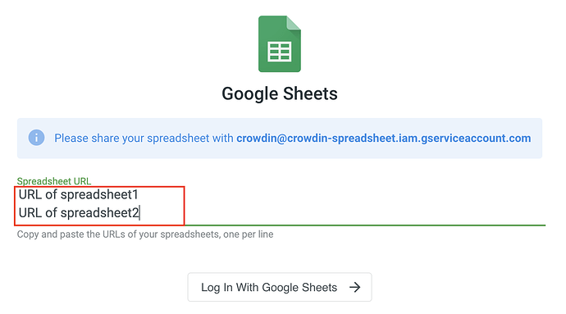The width and height of the screenshot is (566, 314).
Task: Click the white table grid inside Sheets logo
Action: 280,52
